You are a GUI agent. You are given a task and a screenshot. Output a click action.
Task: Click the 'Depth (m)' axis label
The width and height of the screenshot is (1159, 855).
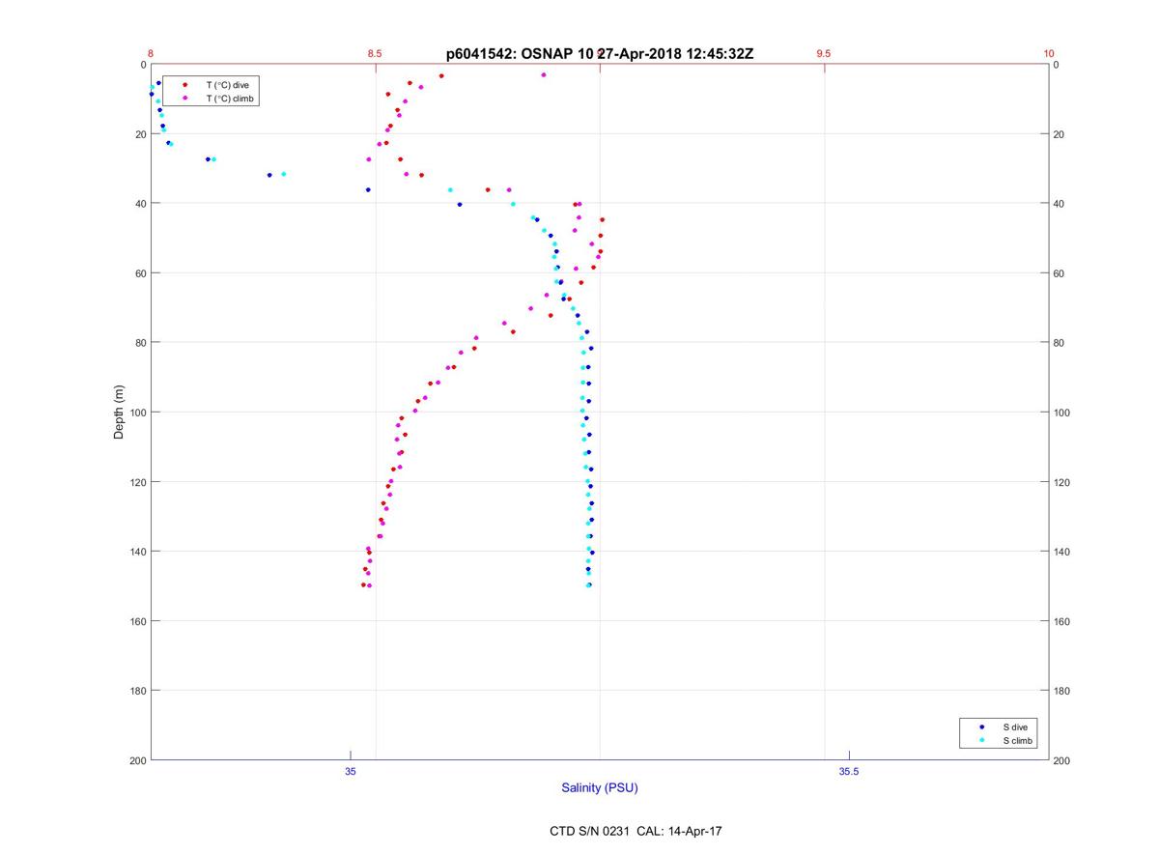tap(120, 413)
